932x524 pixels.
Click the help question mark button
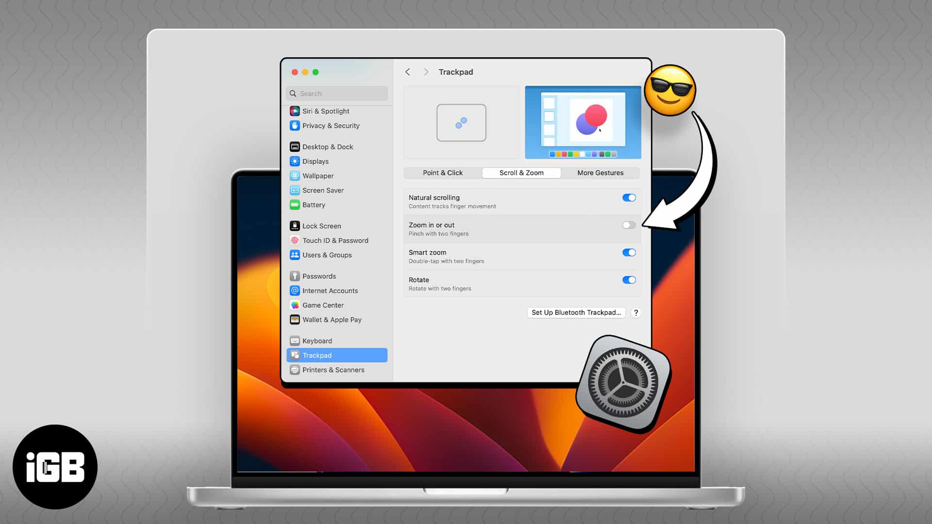(635, 312)
